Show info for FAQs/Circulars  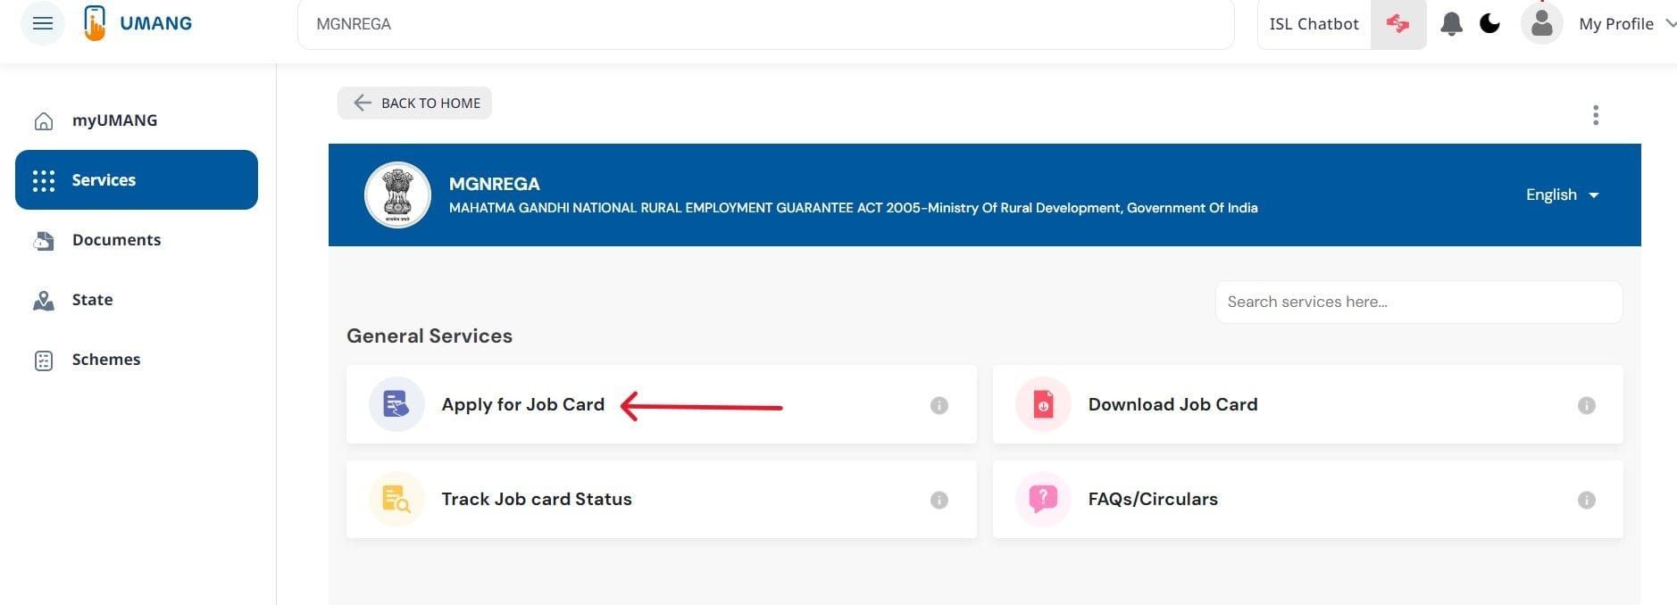click(1586, 500)
